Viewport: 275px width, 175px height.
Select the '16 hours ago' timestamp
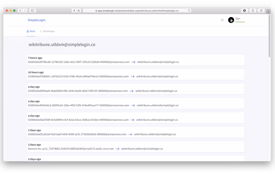[36, 72]
